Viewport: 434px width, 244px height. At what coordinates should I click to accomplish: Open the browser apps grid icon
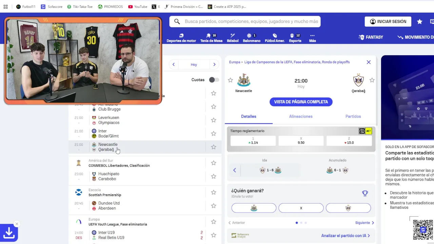[x=5, y=6]
